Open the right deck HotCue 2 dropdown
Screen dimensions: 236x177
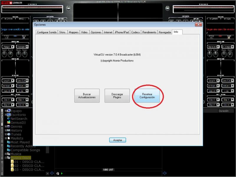tap(232, 86)
